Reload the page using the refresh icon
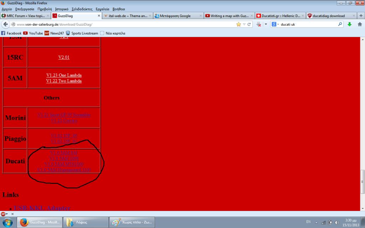Viewport: 365px width, 228px height. tap(250, 24)
